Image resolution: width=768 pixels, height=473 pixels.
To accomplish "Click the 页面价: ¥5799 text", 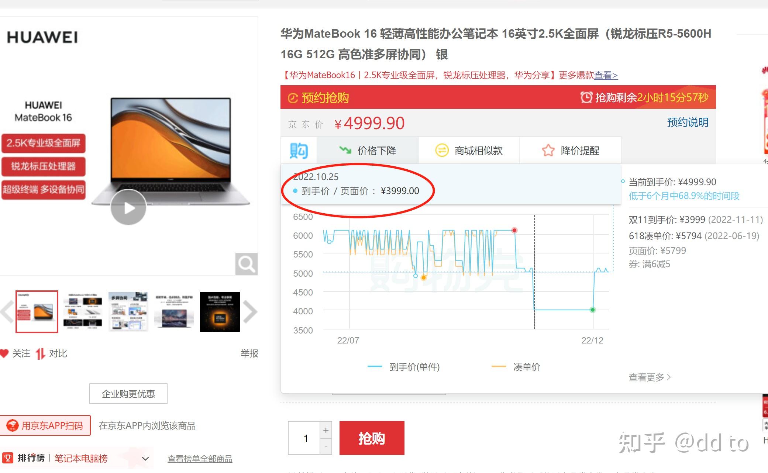I will (657, 251).
